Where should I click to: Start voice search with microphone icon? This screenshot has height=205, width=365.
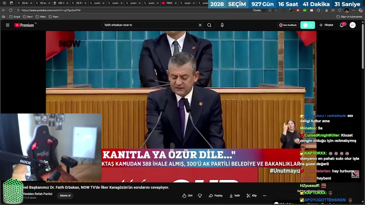[222, 25]
